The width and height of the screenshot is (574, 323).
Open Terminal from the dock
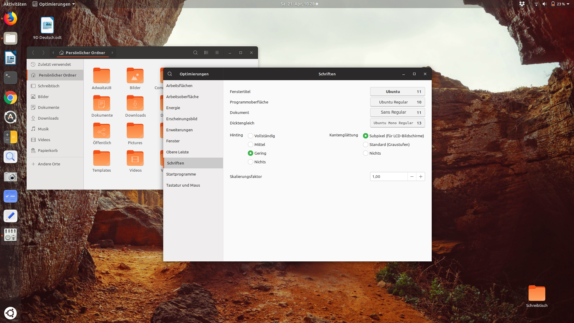(10, 77)
